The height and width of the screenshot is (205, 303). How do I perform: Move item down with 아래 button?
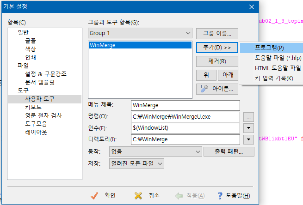click(x=228, y=75)
